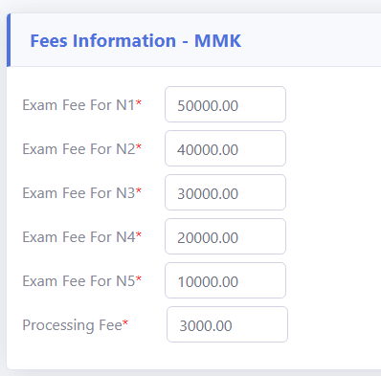Click the Processing Fee input with 3000.00

coord(227,324)
